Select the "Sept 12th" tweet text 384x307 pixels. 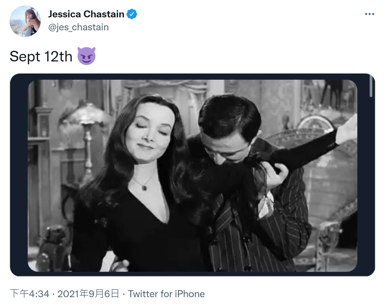41,56
